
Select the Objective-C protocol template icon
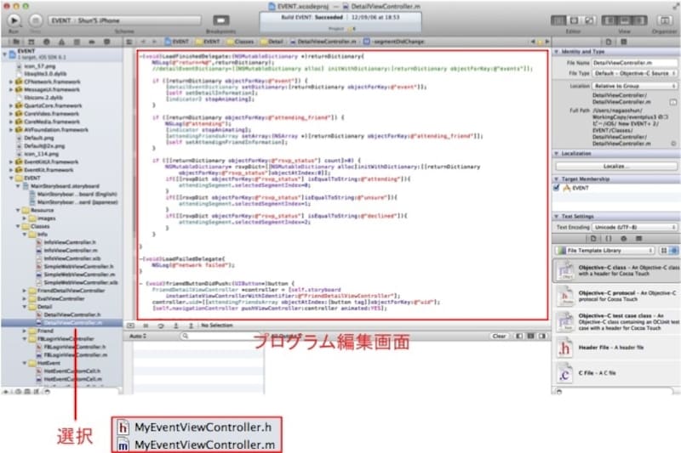[564, 294]
